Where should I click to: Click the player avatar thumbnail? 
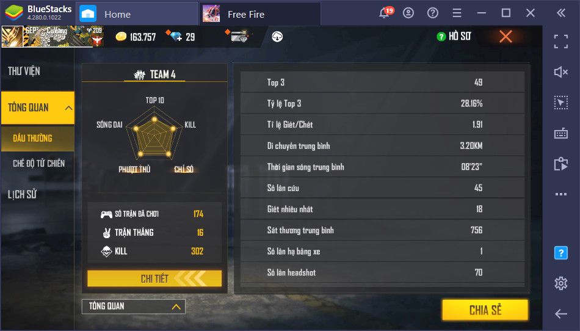pyautogui.click(x=12, y=37)
